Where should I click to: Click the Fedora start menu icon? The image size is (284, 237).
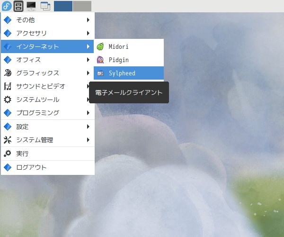point(7,6)
